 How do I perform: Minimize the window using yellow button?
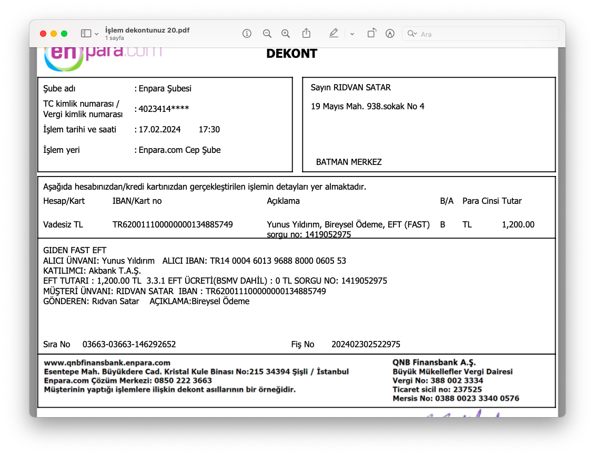tap(54, 34)
